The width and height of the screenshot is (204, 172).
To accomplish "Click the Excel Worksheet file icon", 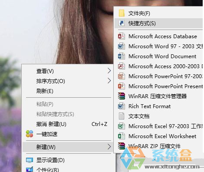I will (122, 136).
